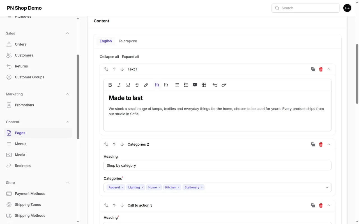Open Promotions in the sidebar
The width and height of the screenshot is (359, 224).
click(x=38, y=105)
